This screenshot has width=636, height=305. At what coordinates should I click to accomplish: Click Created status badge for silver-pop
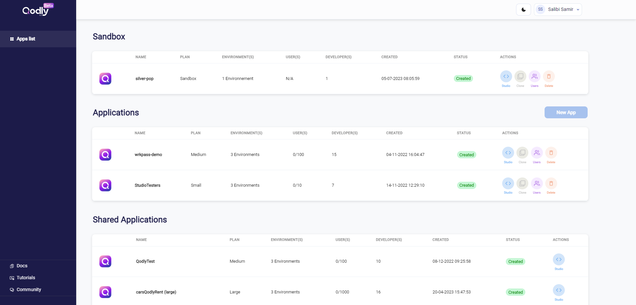(463, 79)
